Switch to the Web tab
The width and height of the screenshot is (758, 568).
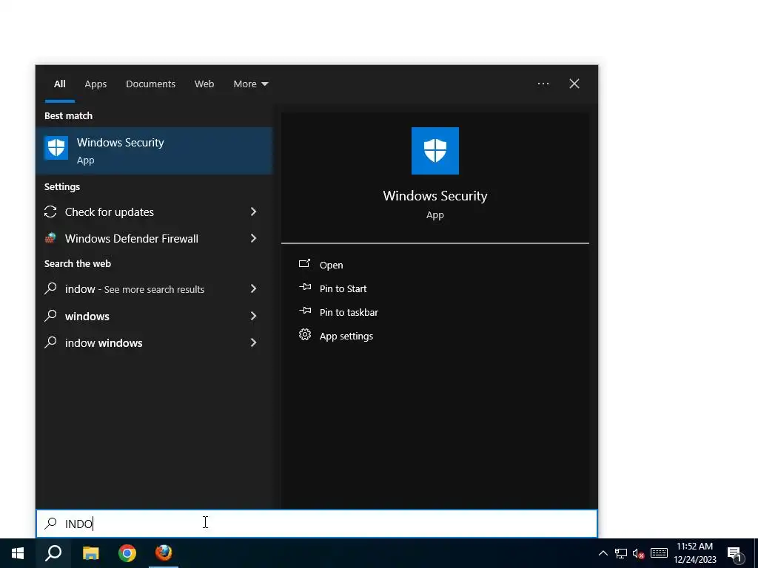coord(204,84)
